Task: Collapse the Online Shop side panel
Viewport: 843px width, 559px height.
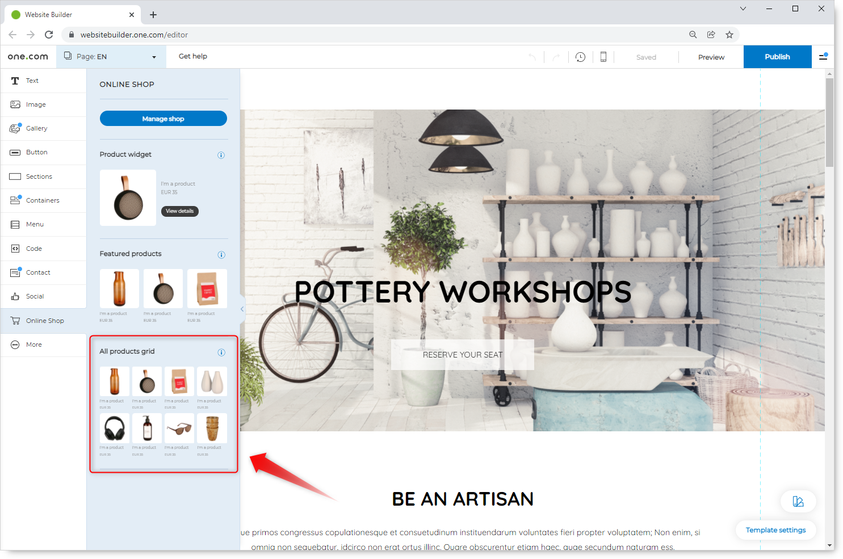Action: 242,309
